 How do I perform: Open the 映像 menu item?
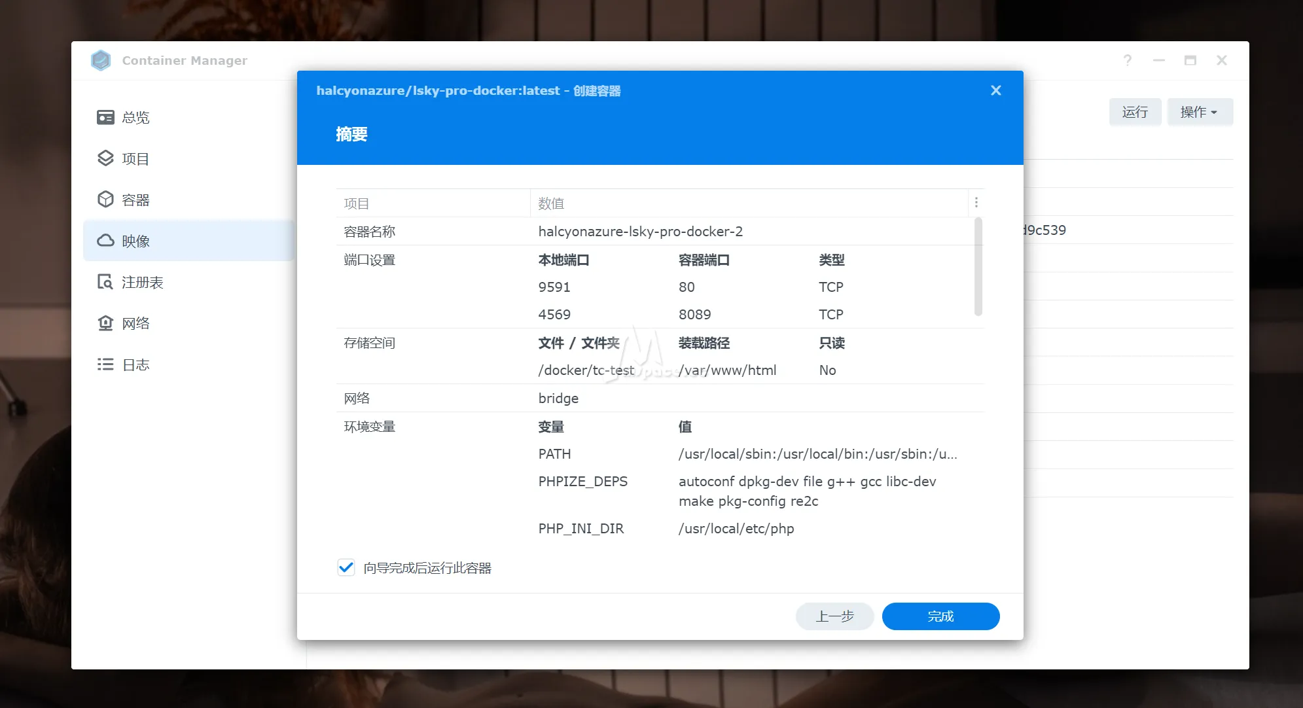pyautogui.click(x=189, y=241)
